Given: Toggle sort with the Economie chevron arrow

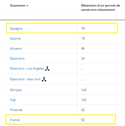Looking at the screenshot, I should (28, 6).
